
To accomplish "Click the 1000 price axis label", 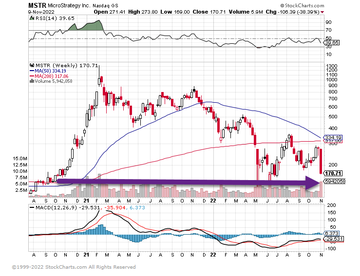I will coord(332,80).
